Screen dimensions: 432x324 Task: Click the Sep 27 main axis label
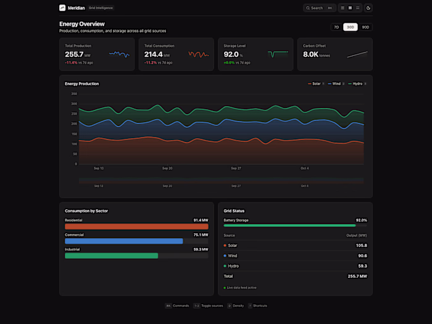click(x=236, y=168)
